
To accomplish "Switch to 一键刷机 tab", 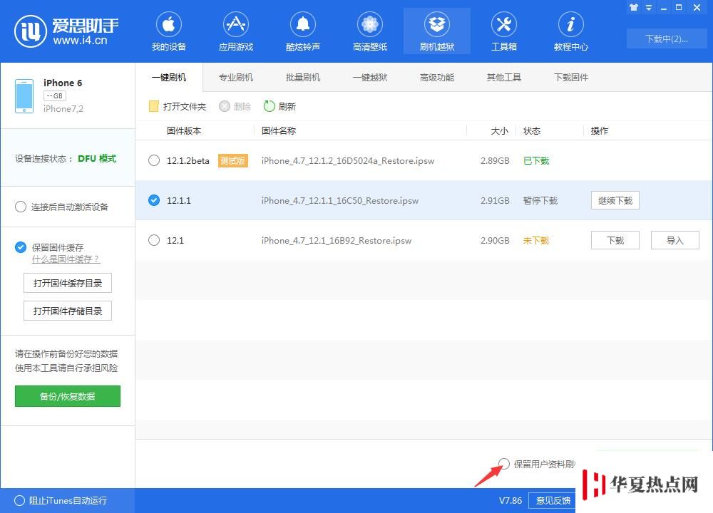I will point(169,77).
